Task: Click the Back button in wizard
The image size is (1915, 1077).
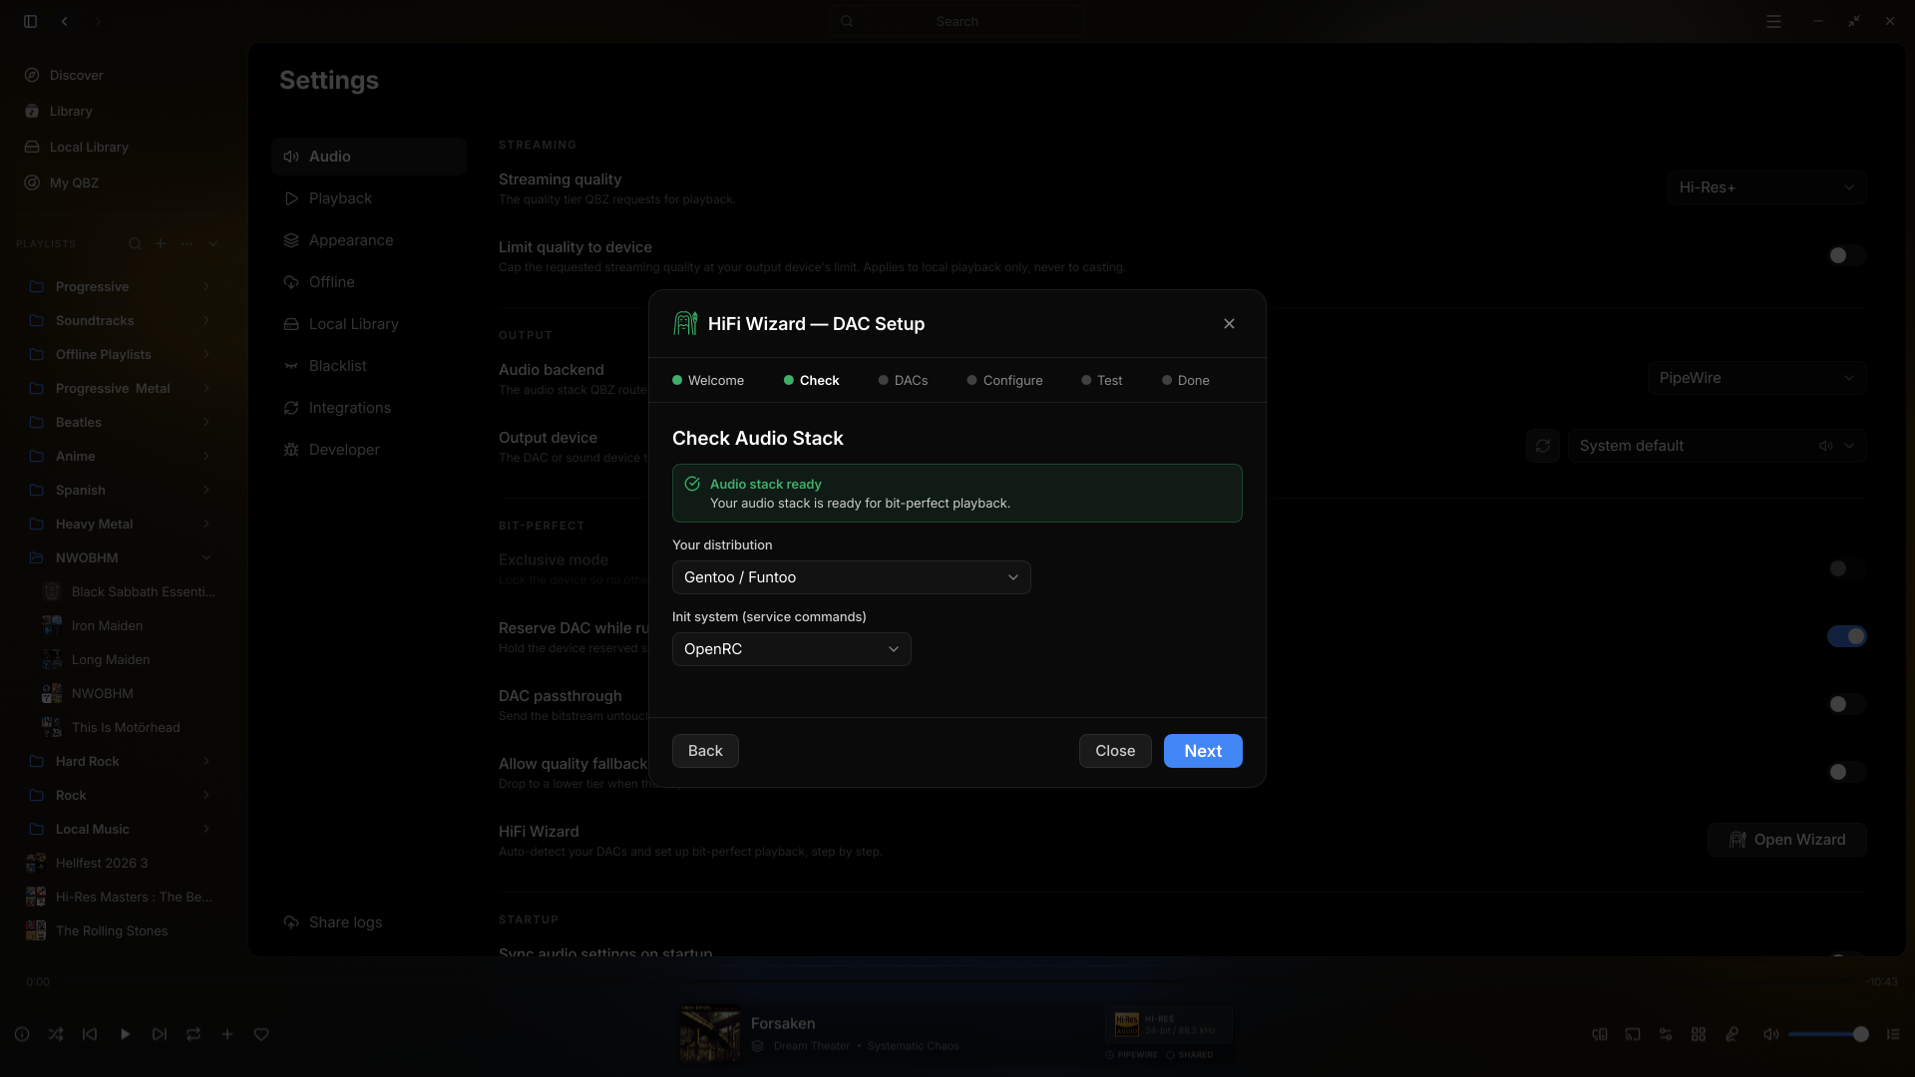Action: [705, 751]
